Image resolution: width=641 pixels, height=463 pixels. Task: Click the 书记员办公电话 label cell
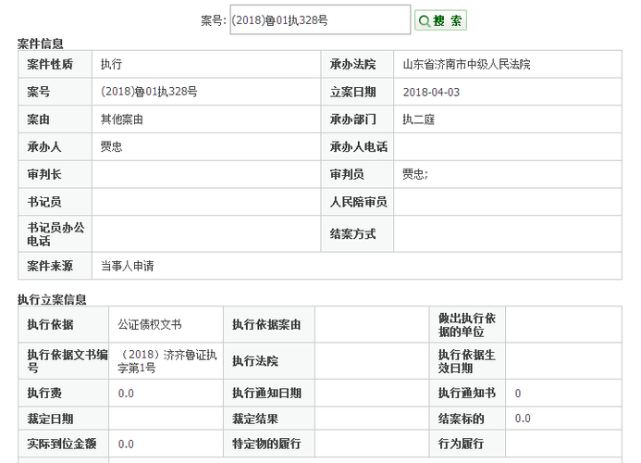55,233
